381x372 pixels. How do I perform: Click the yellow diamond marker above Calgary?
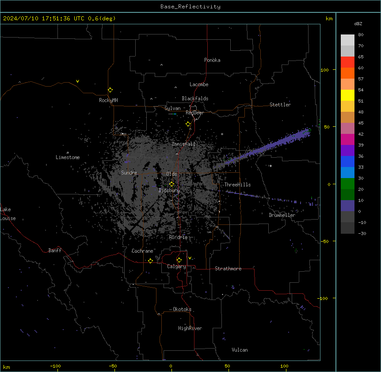pos(179,260)
